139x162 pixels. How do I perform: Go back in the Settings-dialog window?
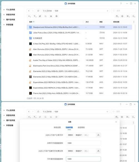pos(29,112)
